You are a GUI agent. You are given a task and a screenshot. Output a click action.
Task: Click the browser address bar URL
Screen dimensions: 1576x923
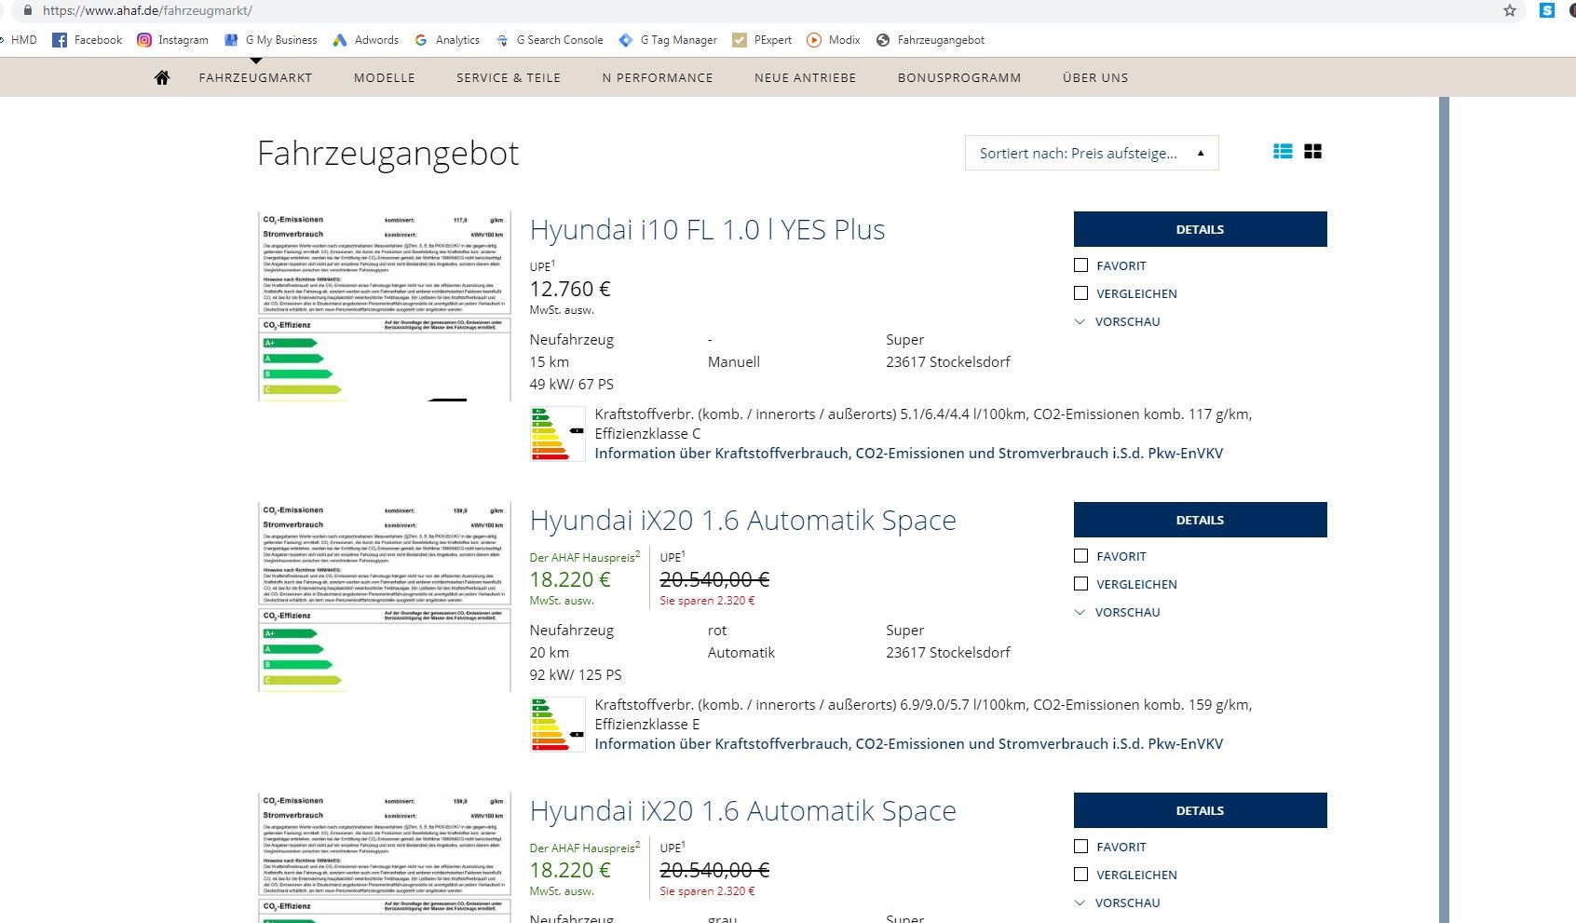(147, 11)
